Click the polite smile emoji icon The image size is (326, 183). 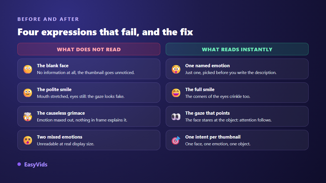tap(28, 93)
